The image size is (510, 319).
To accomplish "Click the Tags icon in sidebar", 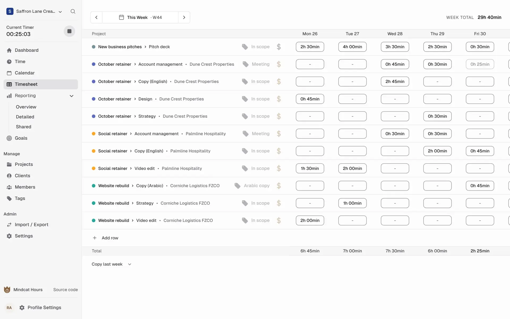I will (x=9, y=199).
